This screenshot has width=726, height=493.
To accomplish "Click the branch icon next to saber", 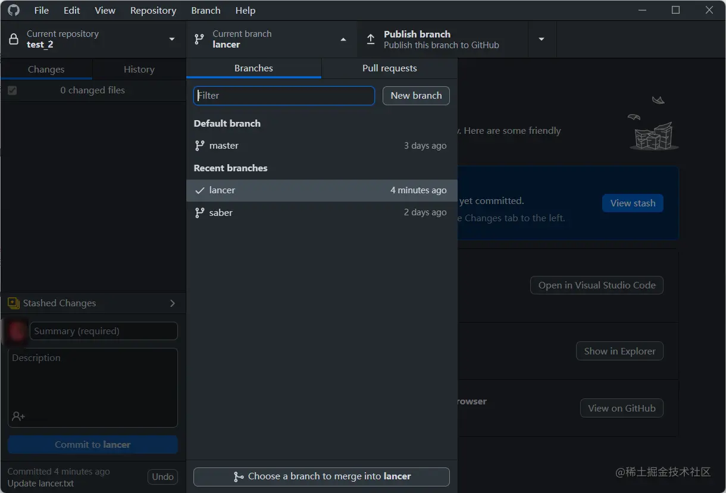I will (x=200, y=212).
